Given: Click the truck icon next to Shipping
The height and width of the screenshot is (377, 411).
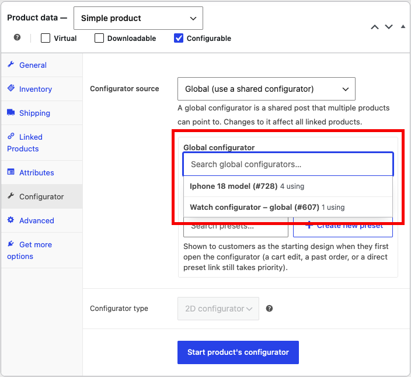Looking at the screenshot, I should [x=11, y=112].
